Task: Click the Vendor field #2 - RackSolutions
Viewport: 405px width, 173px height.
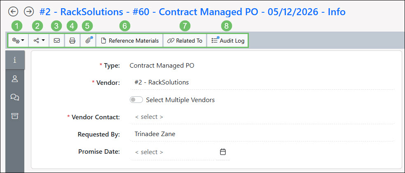Action: pyautogui.click(x=262, y=82)
